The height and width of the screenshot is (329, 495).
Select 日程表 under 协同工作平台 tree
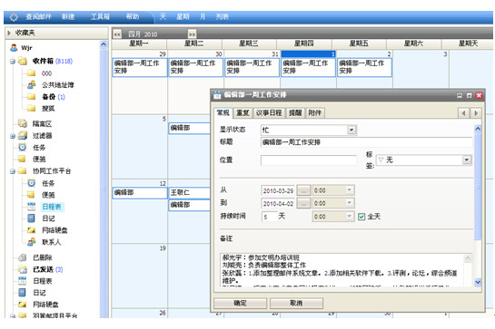coord(52,207)
